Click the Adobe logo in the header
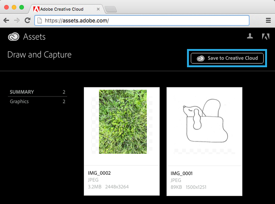The width and height of the screenshot is (275, 204). tap(266, 36)
